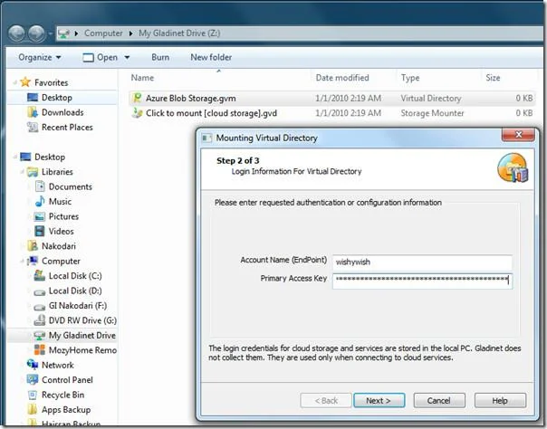Collapse the Computer tree node
Viewport: 547px width, 429px height.
23,261
